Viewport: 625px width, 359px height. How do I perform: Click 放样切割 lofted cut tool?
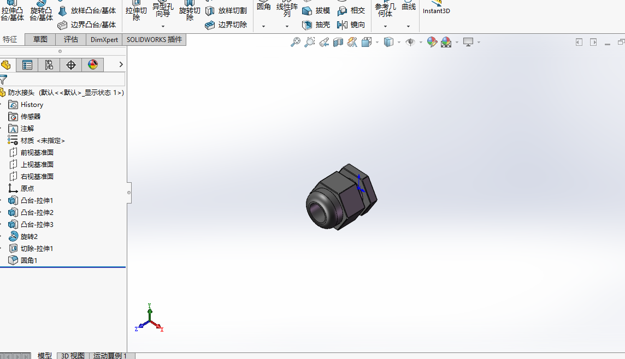click(x=226, y=11)
